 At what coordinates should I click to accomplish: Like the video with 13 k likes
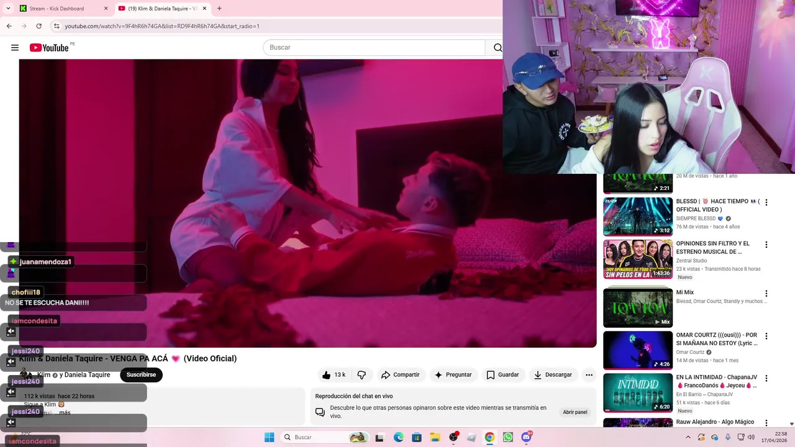click(x=334, y=375)
